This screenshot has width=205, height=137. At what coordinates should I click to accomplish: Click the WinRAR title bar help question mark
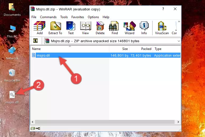coord(163,9)
